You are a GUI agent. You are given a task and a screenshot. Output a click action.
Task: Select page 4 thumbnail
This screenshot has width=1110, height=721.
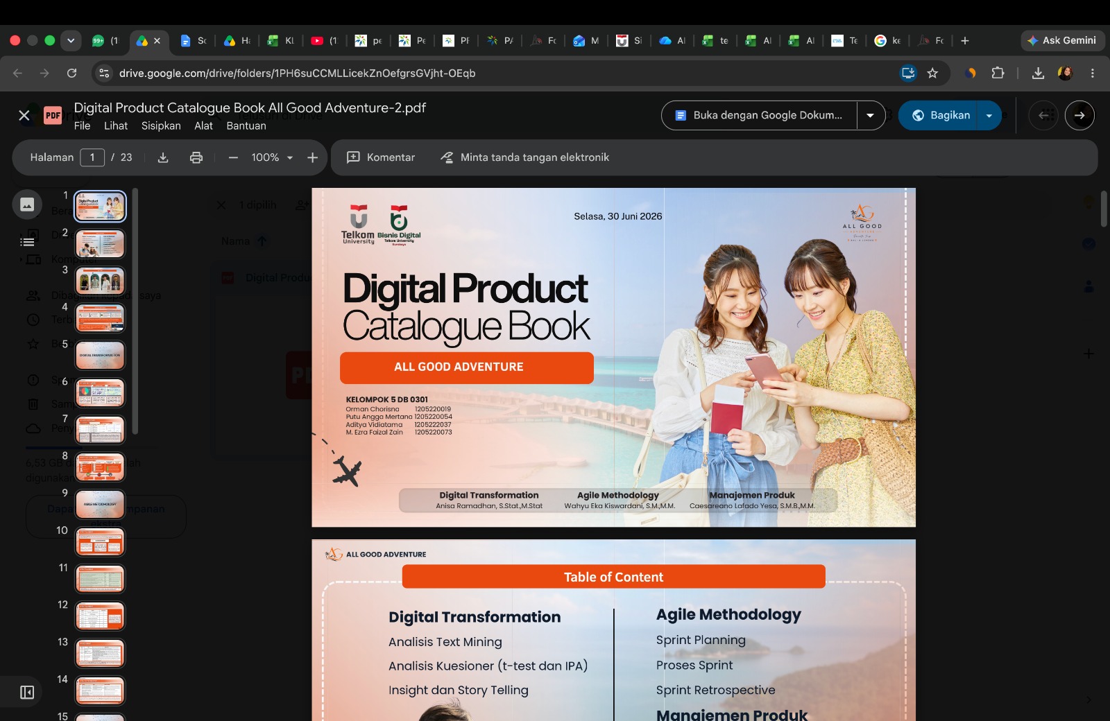[100, 318]
